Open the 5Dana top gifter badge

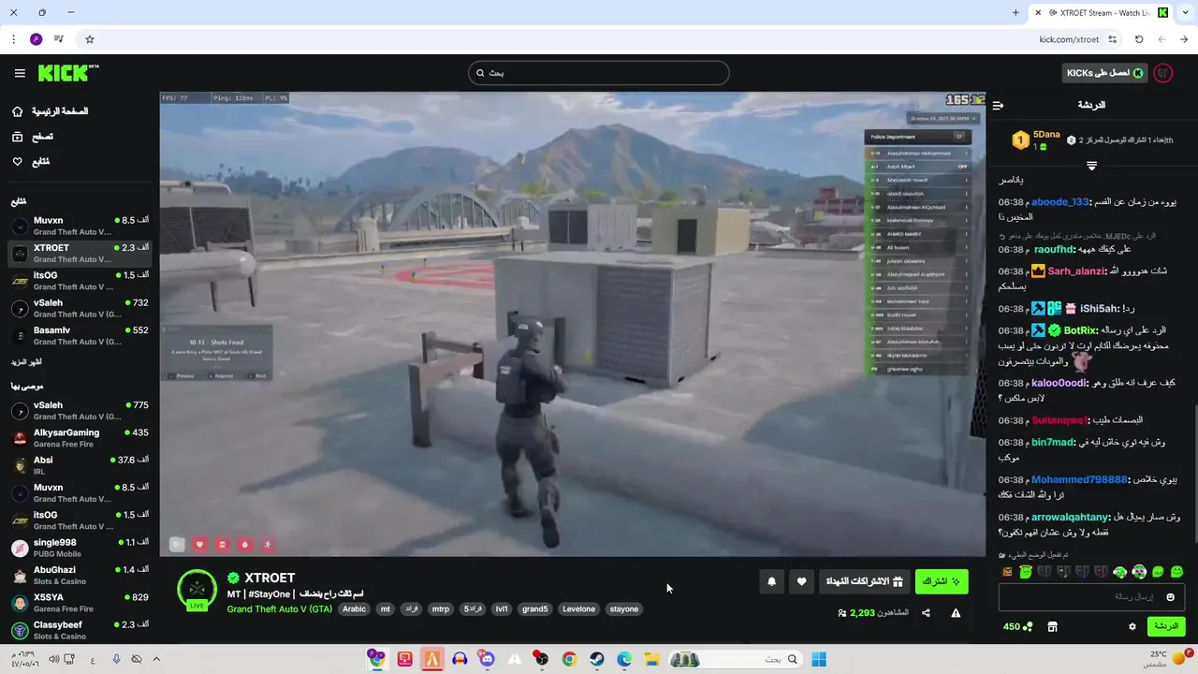point(1036,140)
